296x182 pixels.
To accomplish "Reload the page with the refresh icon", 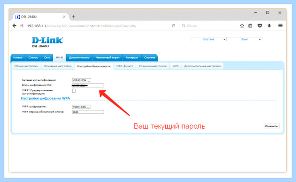I will [x=173, y=26].
